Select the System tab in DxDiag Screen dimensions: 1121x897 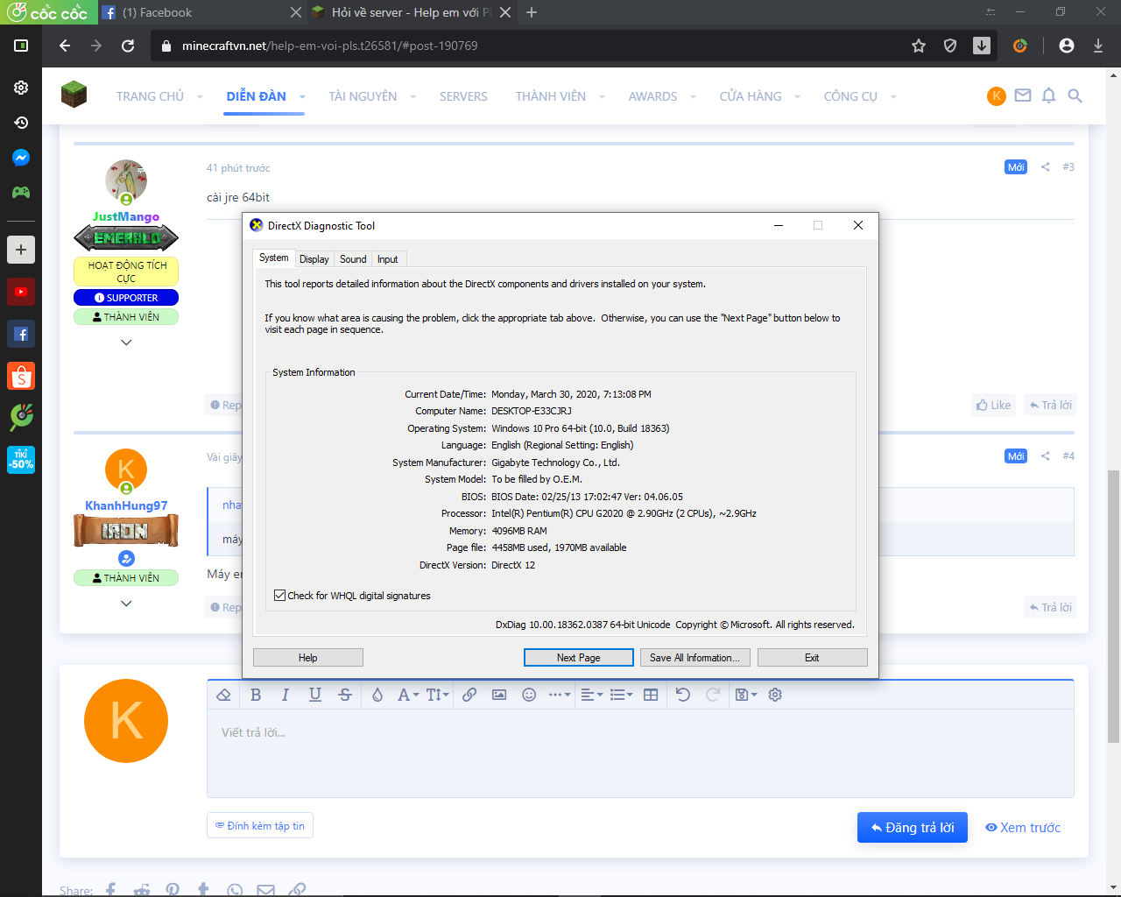[273, 258]
